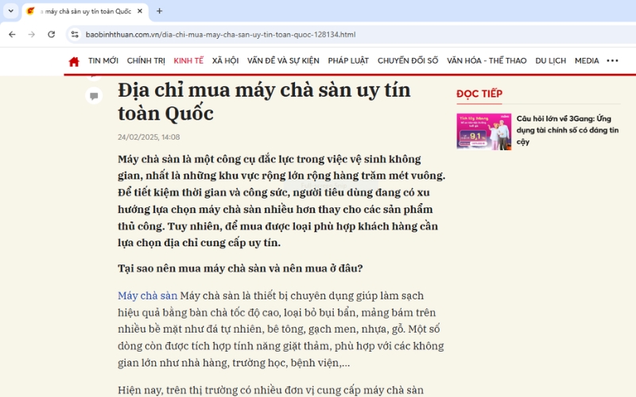Click the tab favicon of the news site
The width and height of the screenshot is (636, 397).
30,11
